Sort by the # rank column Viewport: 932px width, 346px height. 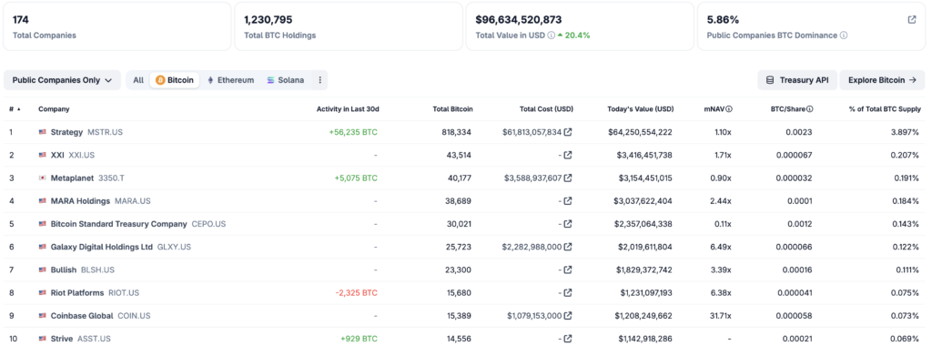15,108
